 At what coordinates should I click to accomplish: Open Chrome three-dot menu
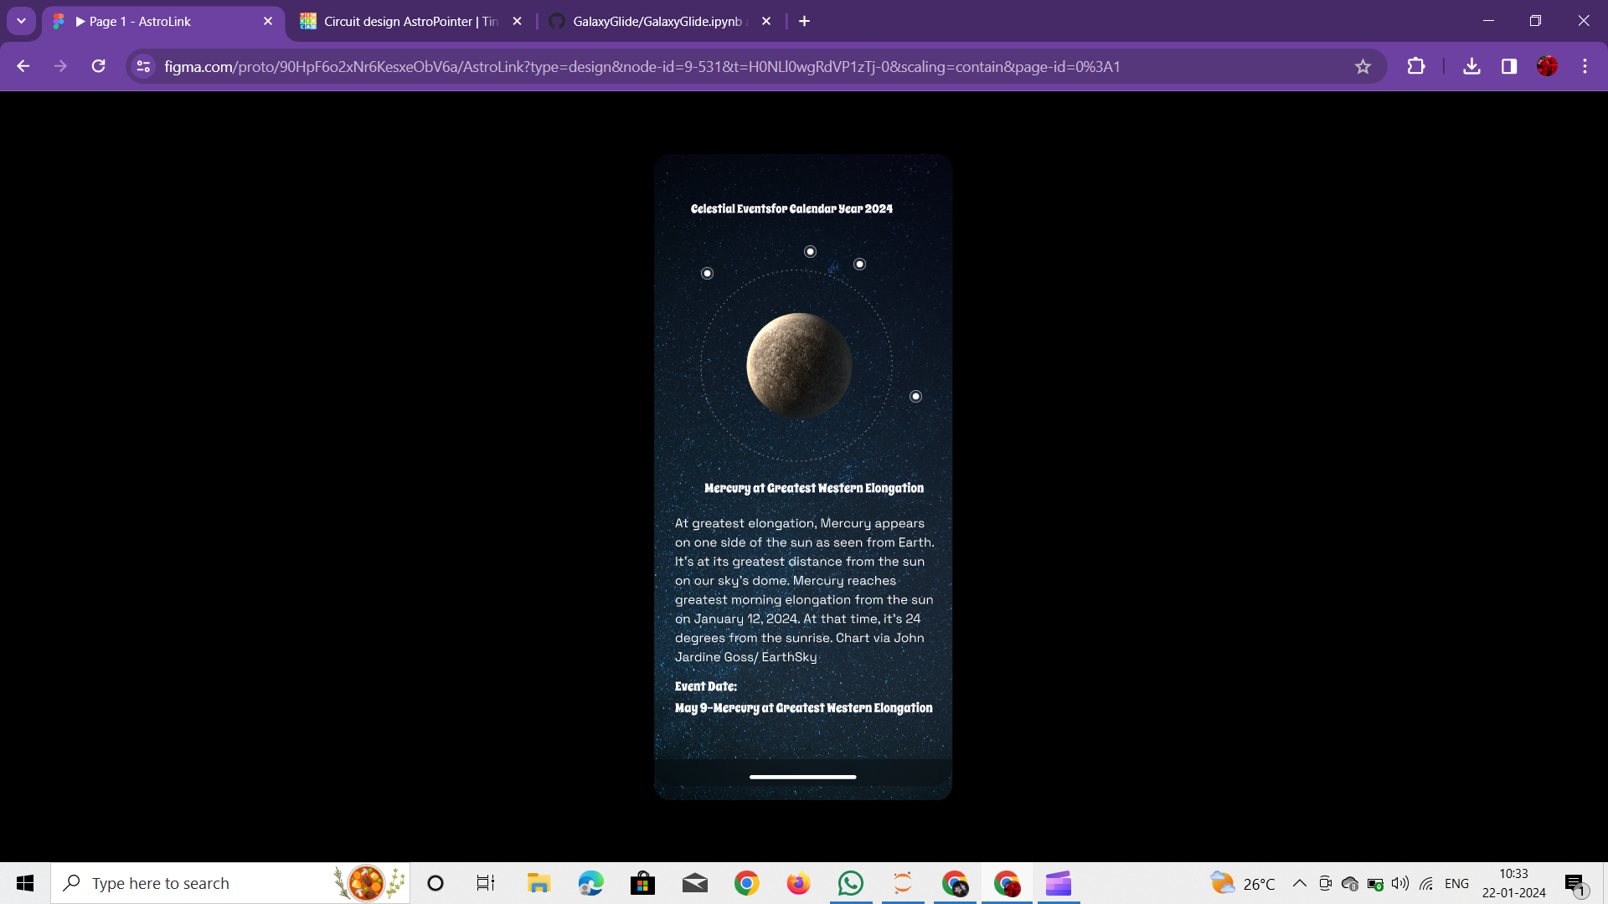tap(1585, 67)
